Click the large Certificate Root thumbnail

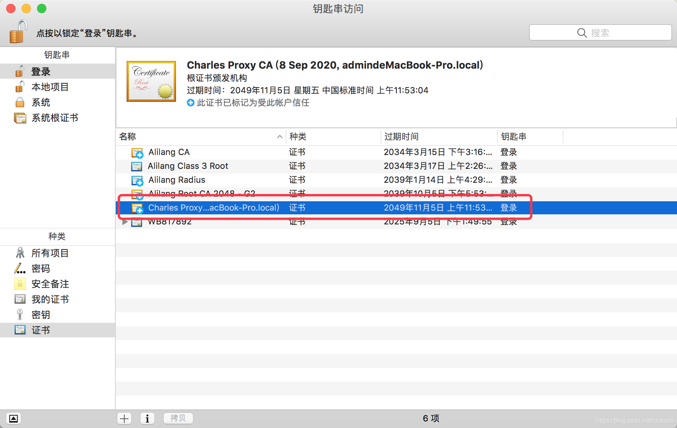coord(151,81)
